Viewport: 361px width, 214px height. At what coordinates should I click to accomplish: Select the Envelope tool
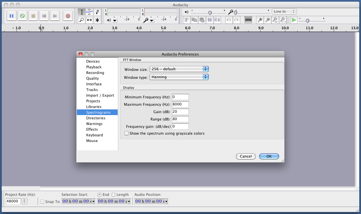[x=89, y=12]
